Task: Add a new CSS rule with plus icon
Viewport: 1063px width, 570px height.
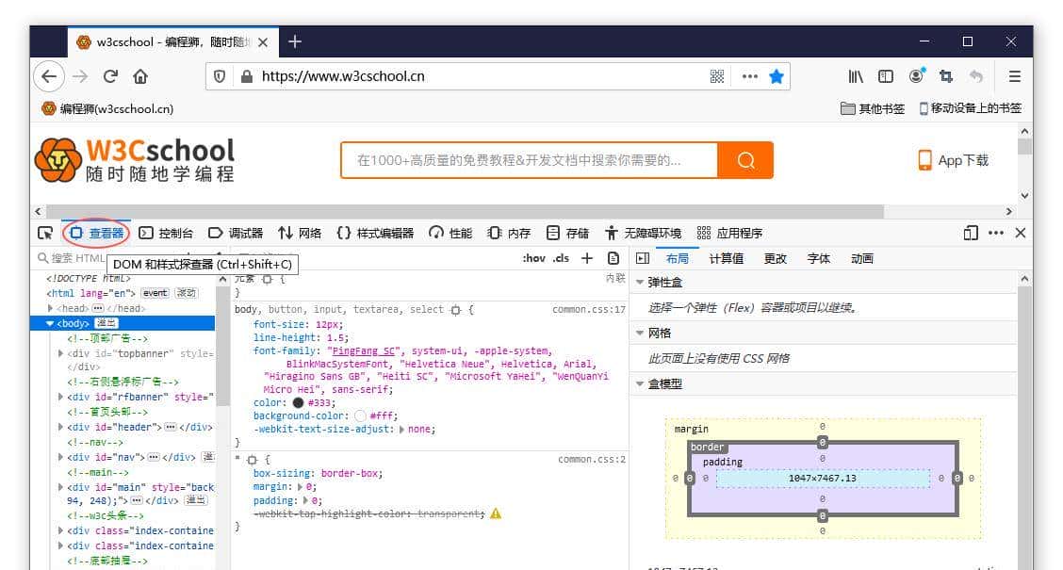Action: click(587, 258)
